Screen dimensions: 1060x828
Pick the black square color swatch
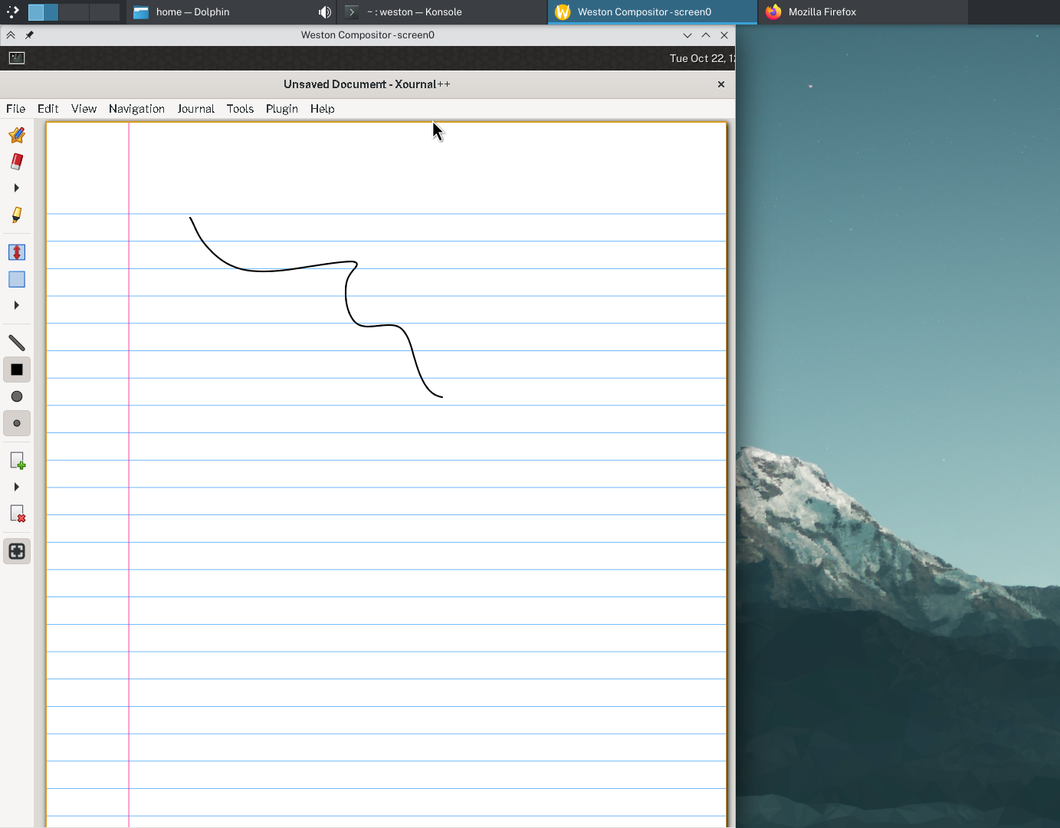[x=17, y=370]
